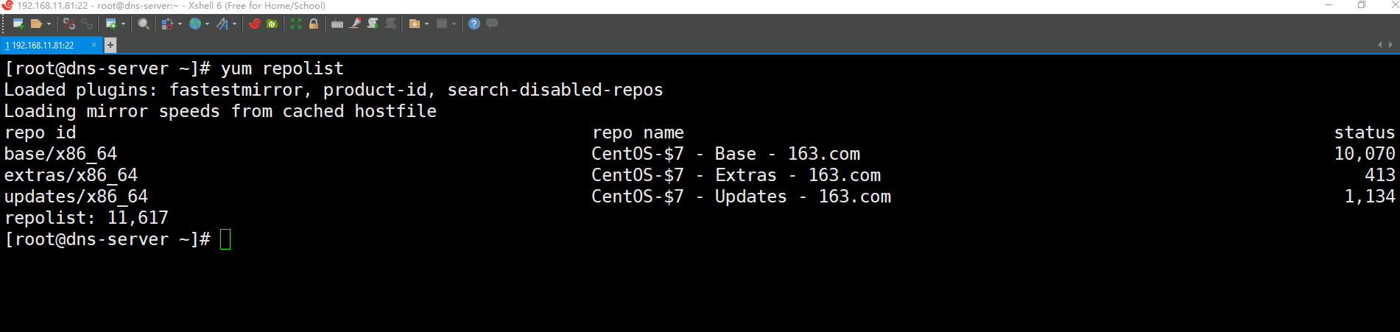Image resolution: width=1400 pixels, height=332 pixels.
Task: Click the Find magnifier icon
Action: coord(144,24)
